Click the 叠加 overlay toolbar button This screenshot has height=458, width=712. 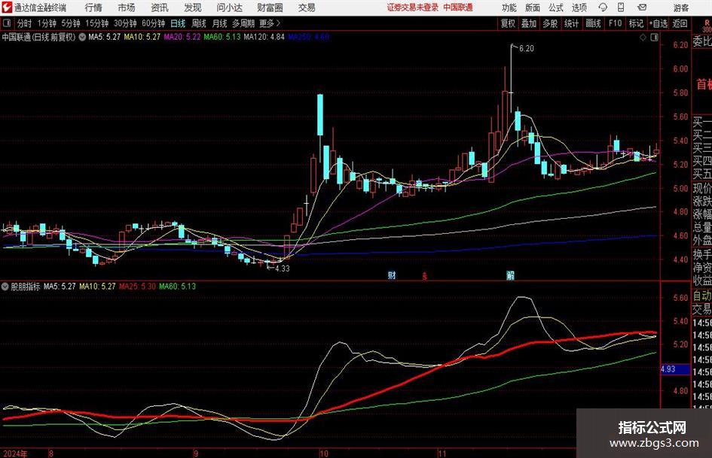pyautogui.click(x=529, y=23)
